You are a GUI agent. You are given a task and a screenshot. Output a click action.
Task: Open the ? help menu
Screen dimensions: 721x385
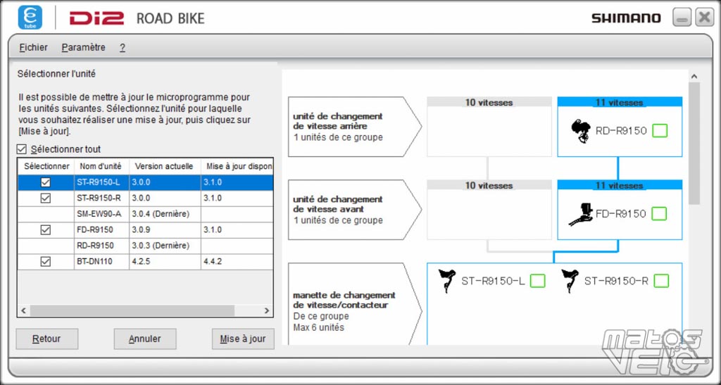tap(123, 48)
